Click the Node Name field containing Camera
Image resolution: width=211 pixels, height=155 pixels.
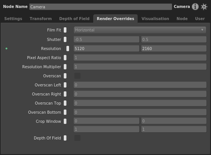point(101,7)
